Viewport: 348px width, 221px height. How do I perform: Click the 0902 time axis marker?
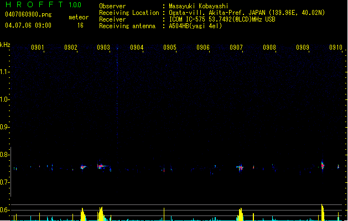tap(71, 48)
